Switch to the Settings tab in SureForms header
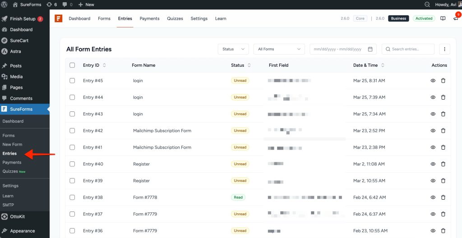Image resolution: width=462 pixels, height=238 pixels. click(x=199, y=18)
